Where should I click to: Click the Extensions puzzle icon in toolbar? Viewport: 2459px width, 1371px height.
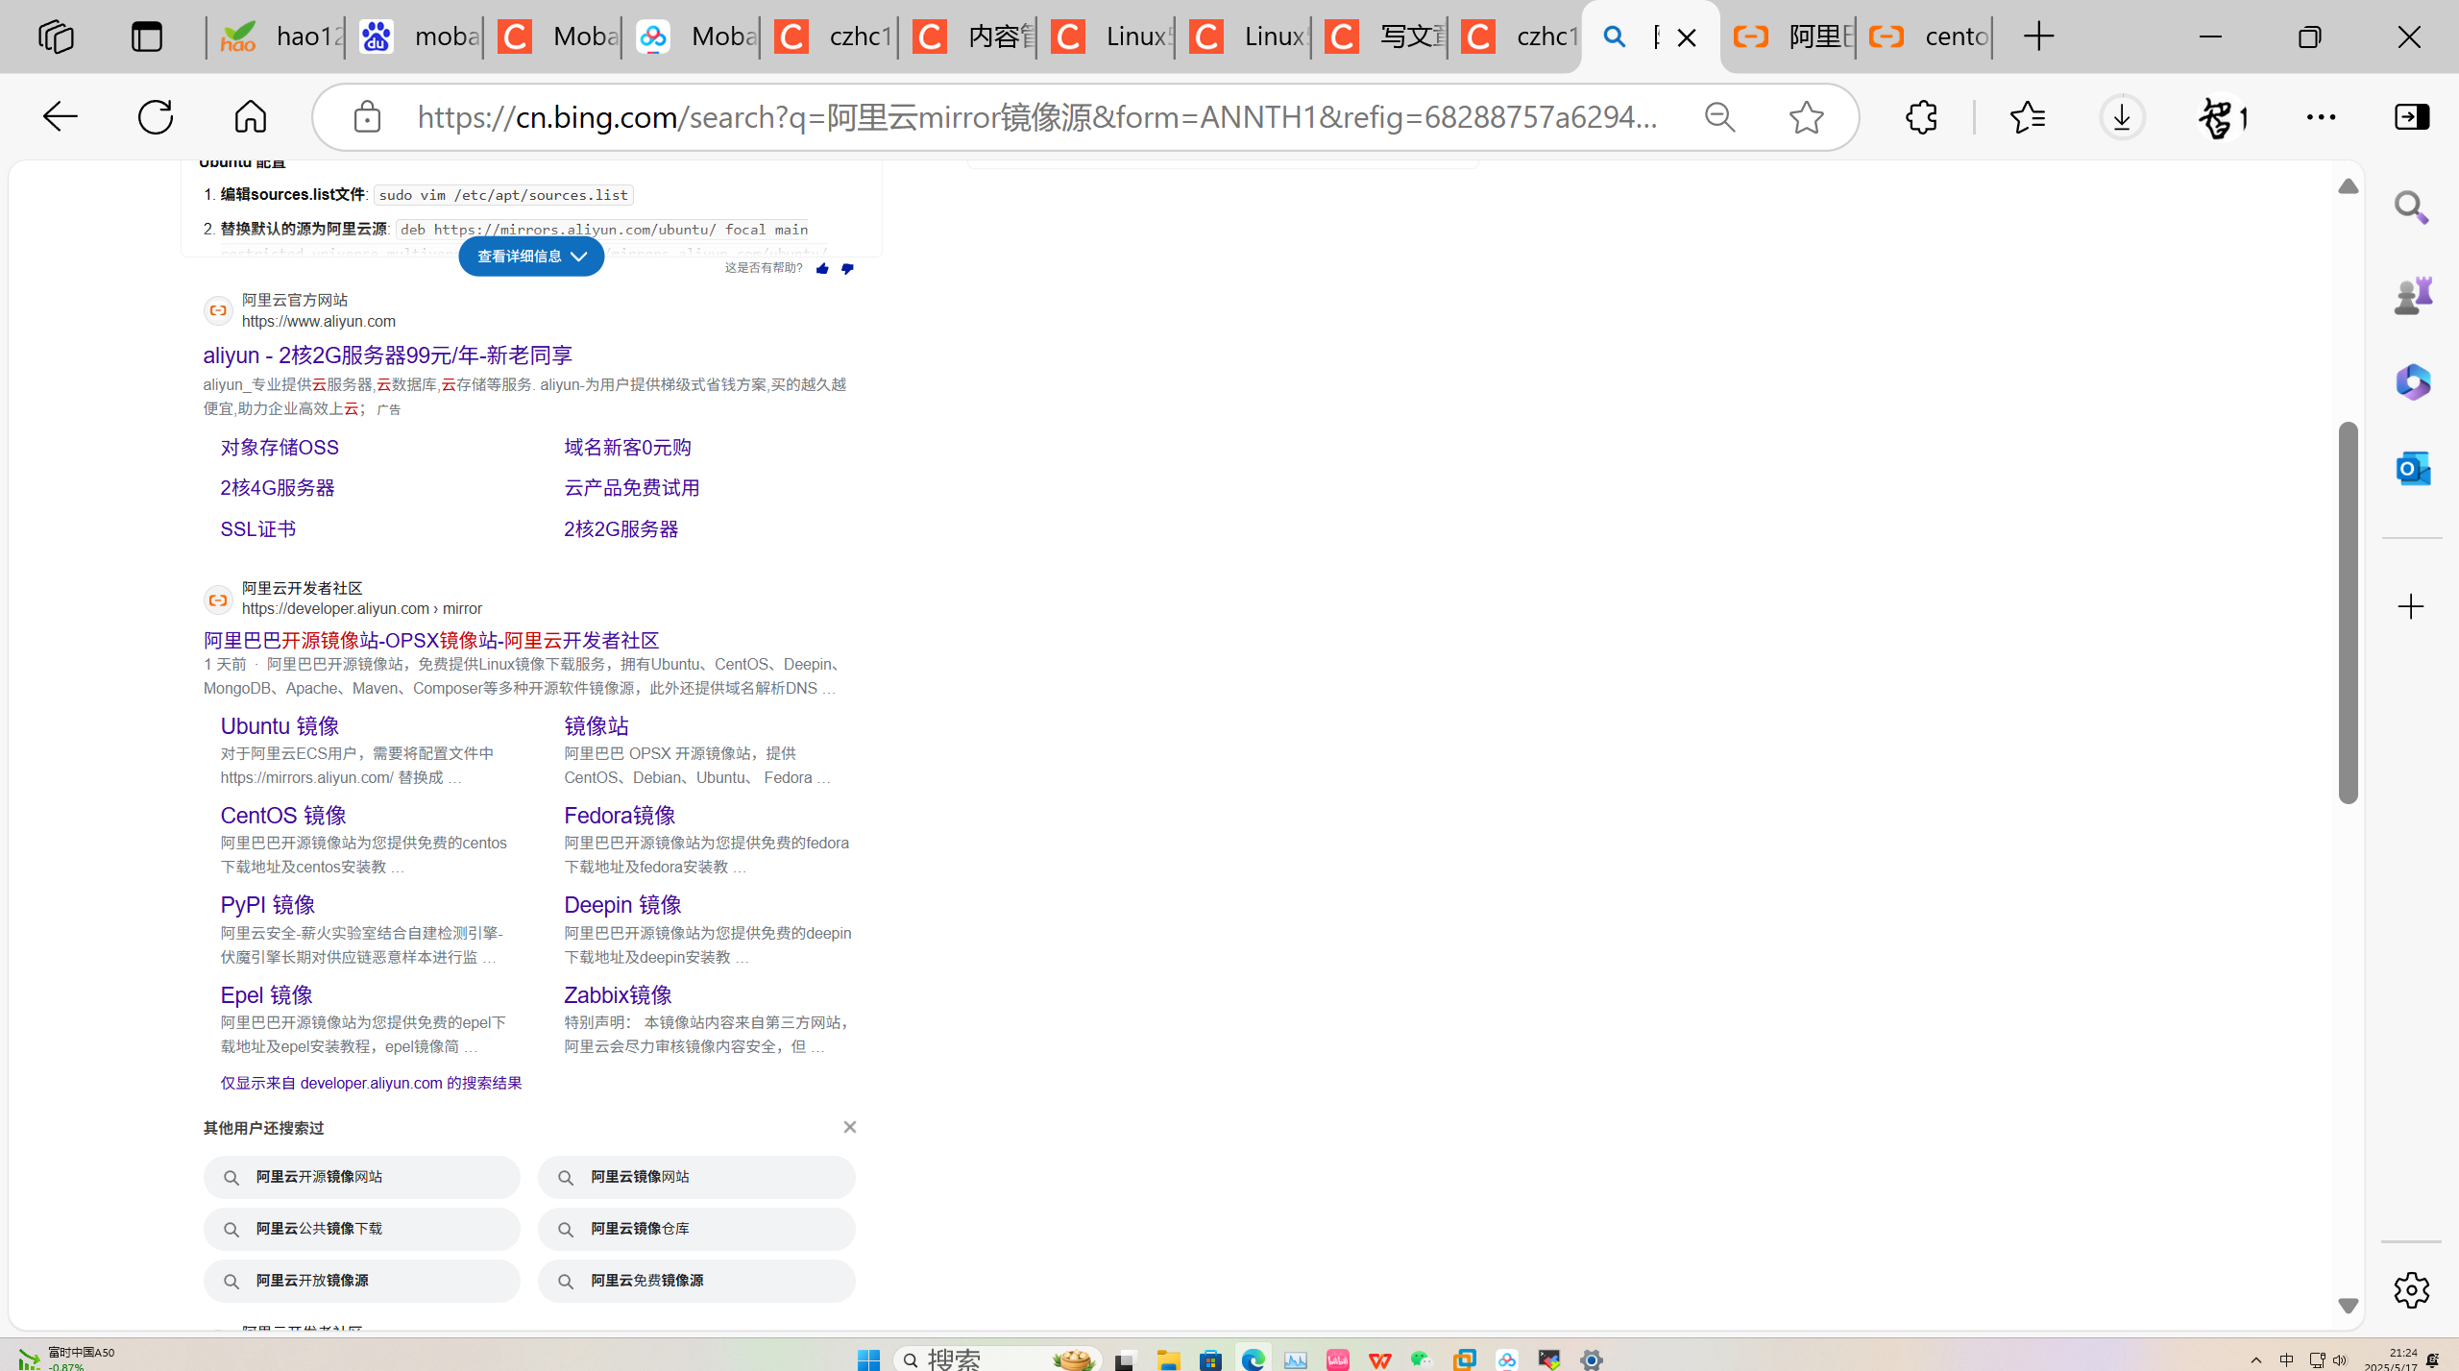click(x=1921, y=117)
